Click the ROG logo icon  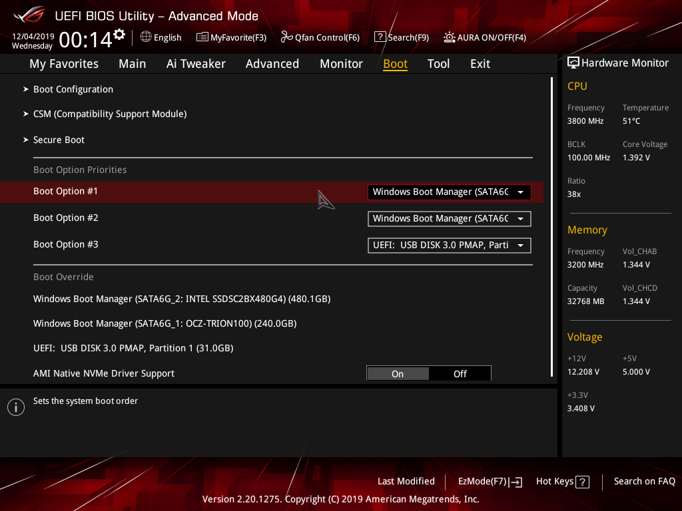(x=29, y=15)
